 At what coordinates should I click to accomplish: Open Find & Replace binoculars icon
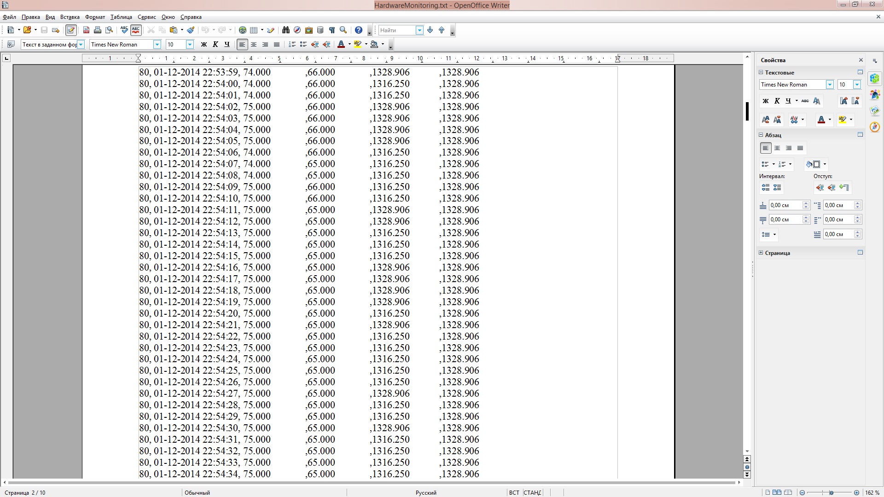click(285, 30)
